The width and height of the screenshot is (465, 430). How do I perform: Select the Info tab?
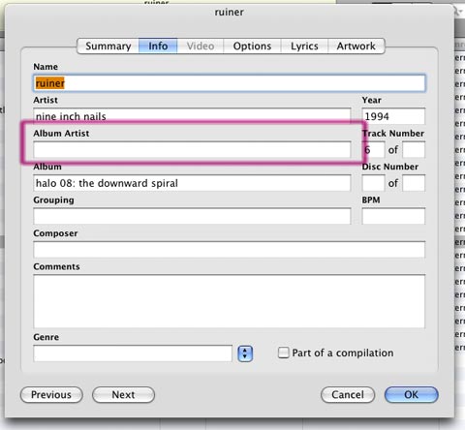[158, 46]
